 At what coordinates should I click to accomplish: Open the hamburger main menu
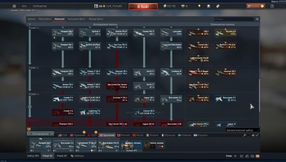coord(14,6)
